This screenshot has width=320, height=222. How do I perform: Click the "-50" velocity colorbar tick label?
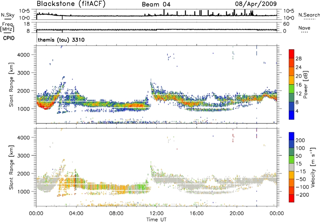click(x=300, y=179)
